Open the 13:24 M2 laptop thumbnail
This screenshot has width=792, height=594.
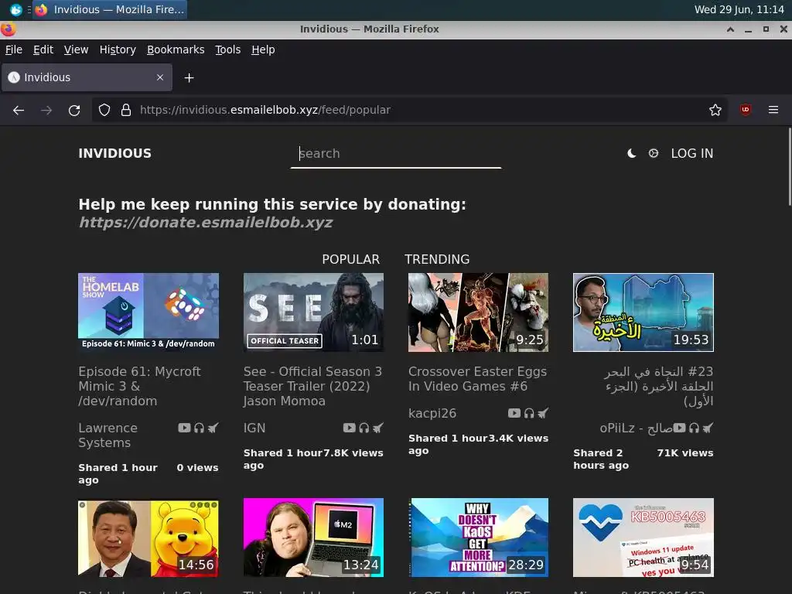click(x=313, y=538)
